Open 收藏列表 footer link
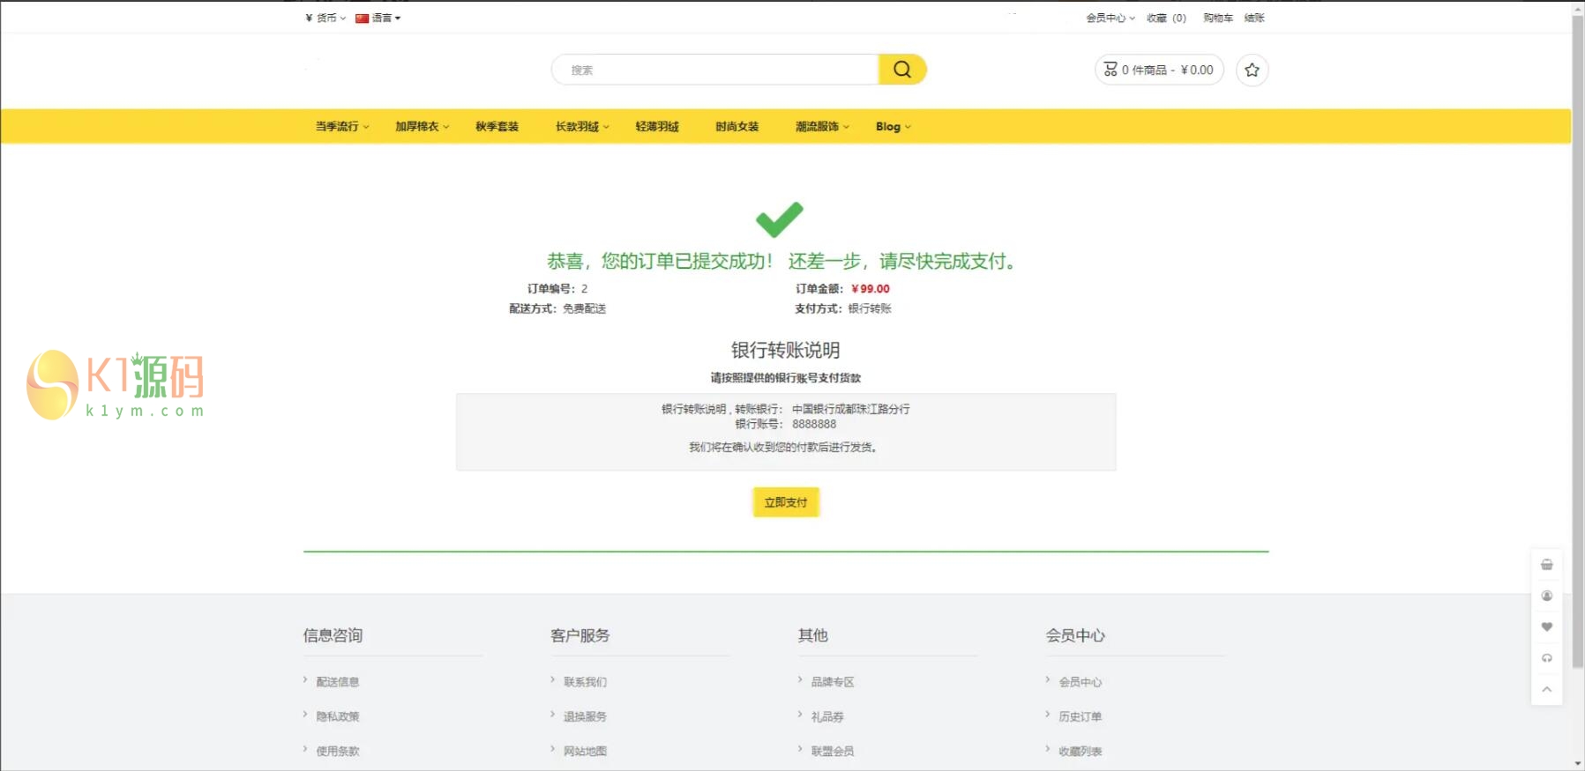Viewport: 1585px width, 771px height. tap(1080, 751)
